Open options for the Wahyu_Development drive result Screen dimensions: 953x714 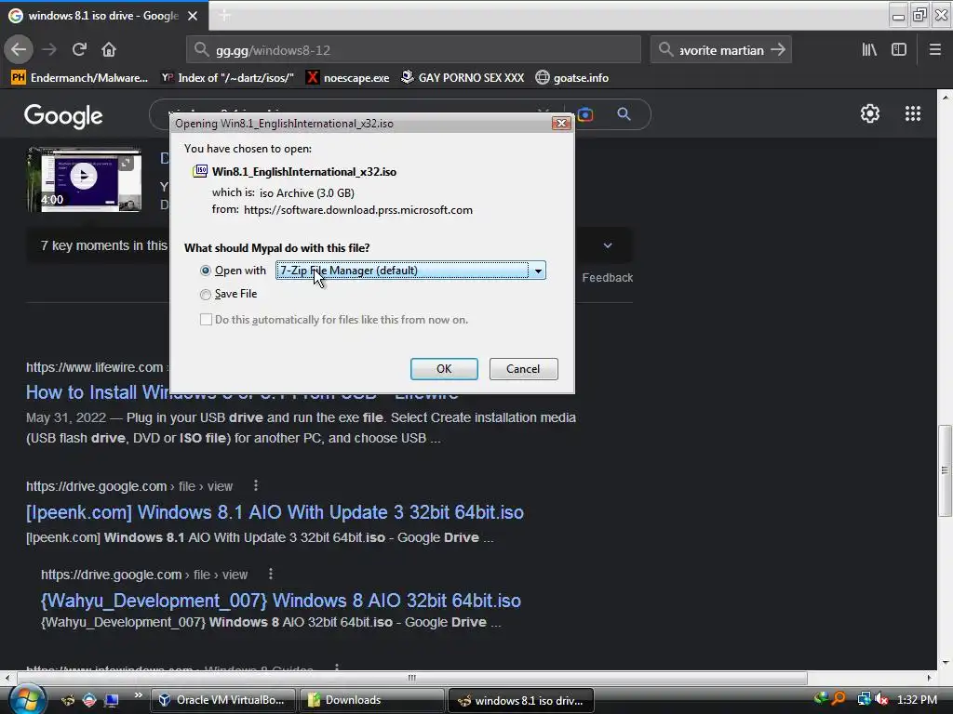[271, 573]
